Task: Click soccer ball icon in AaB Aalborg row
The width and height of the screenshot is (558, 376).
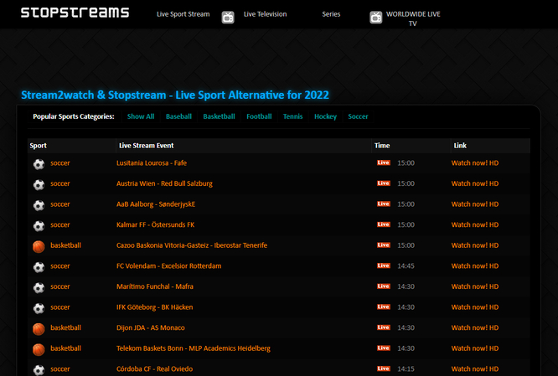Action: pos(39,205)
